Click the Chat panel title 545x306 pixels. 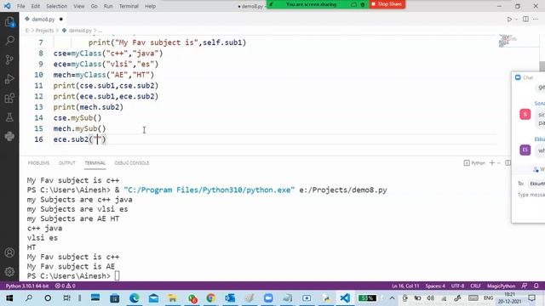[x=528, y=77]
